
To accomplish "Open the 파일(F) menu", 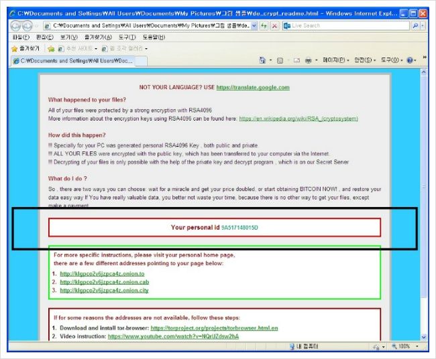I will pos(21,38).
